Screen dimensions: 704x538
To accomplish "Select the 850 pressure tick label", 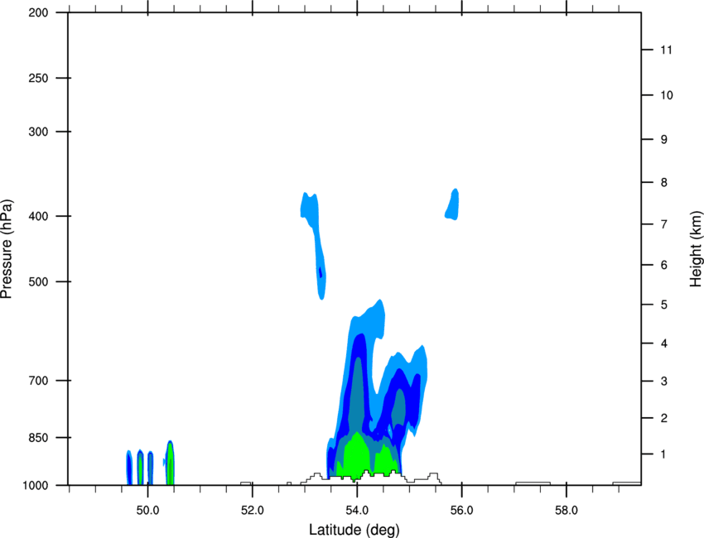I will (38, 438).
